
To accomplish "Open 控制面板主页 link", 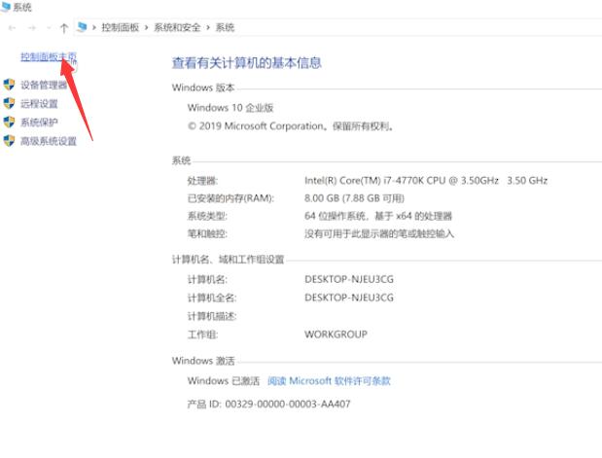I will (49, 56).
